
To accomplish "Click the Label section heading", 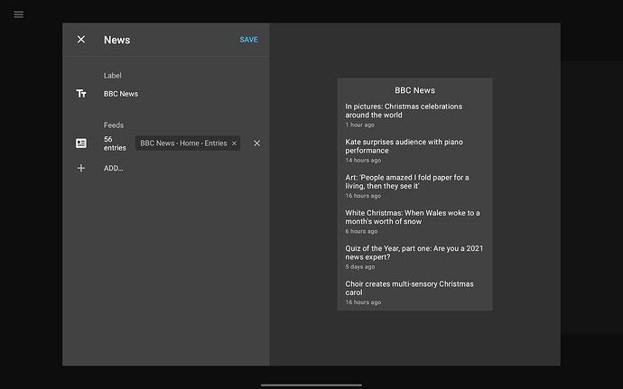I will click(113, 76).
